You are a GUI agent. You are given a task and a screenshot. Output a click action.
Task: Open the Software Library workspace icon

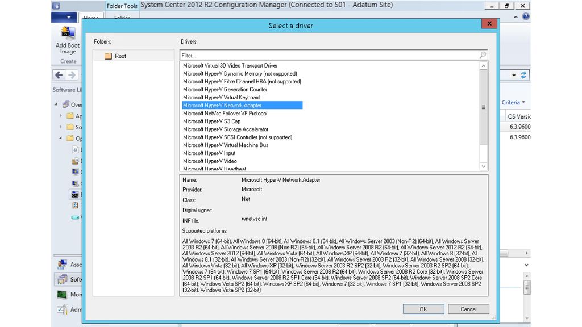coord(62,279)
